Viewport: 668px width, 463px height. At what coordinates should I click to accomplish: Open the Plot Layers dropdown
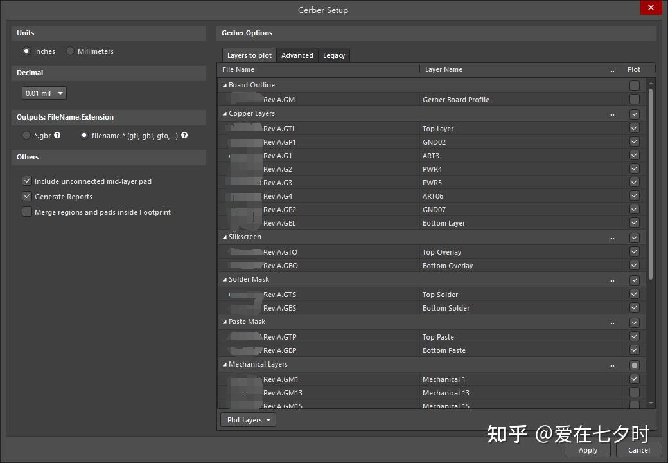[x=248, y=420]
